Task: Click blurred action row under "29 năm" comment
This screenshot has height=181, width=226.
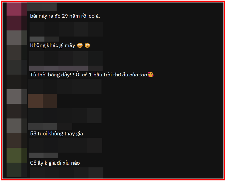Action: coord(66,29)
